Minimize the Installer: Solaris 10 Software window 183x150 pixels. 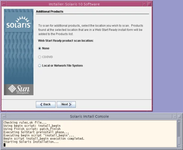(x=145, y=4)
